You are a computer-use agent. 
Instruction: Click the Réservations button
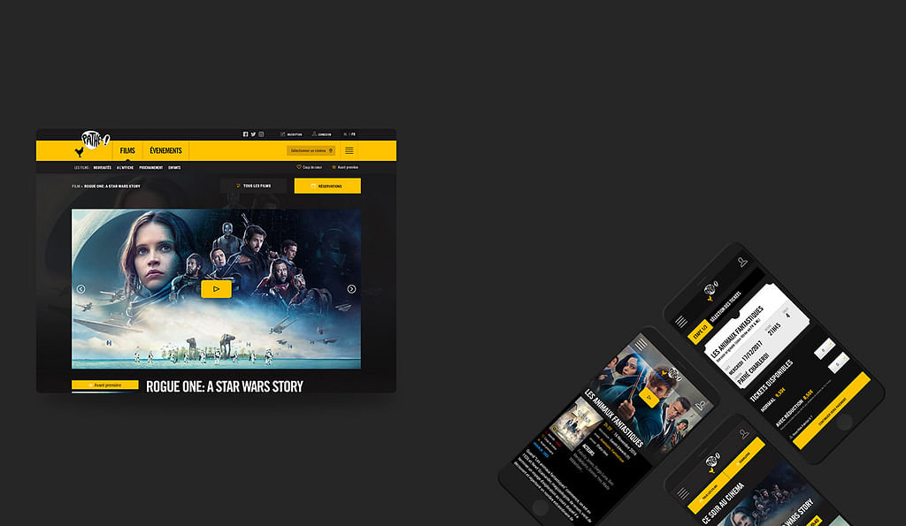[x=327, y=186]
